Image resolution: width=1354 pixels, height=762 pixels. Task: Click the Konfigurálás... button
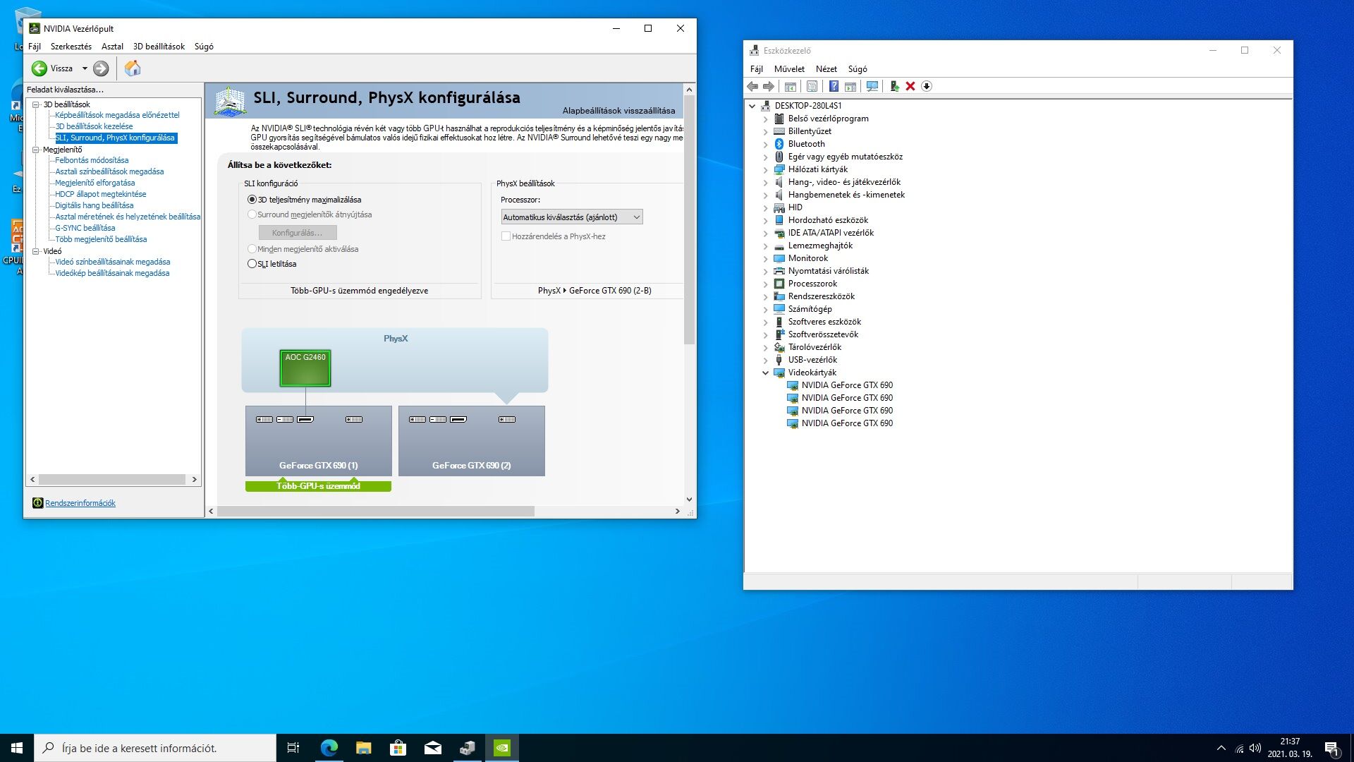point(298,233)
